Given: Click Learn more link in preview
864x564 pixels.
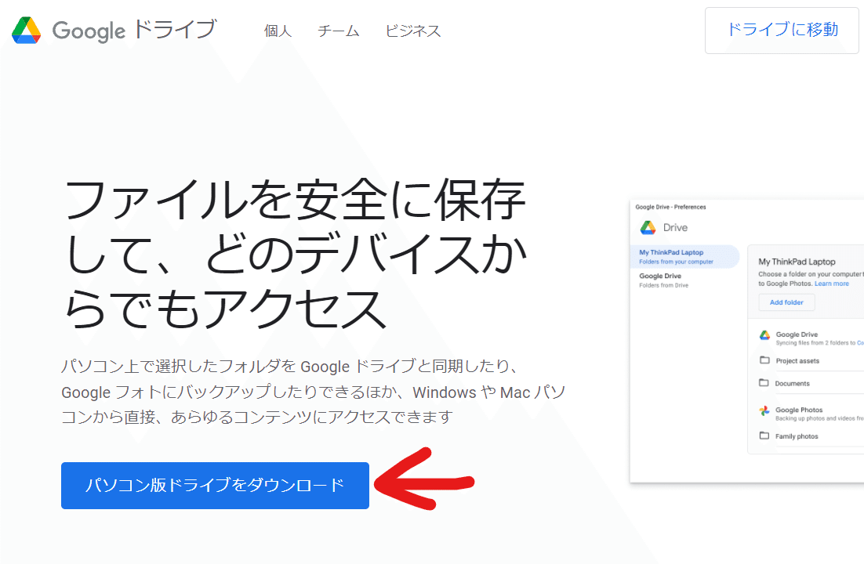Looking at the screenshot, I should pos(832,284).
